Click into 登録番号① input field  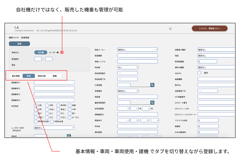tap(54, 82)
